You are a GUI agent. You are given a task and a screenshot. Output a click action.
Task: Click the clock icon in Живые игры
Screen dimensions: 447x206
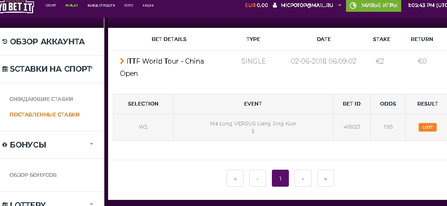[353, 5]
